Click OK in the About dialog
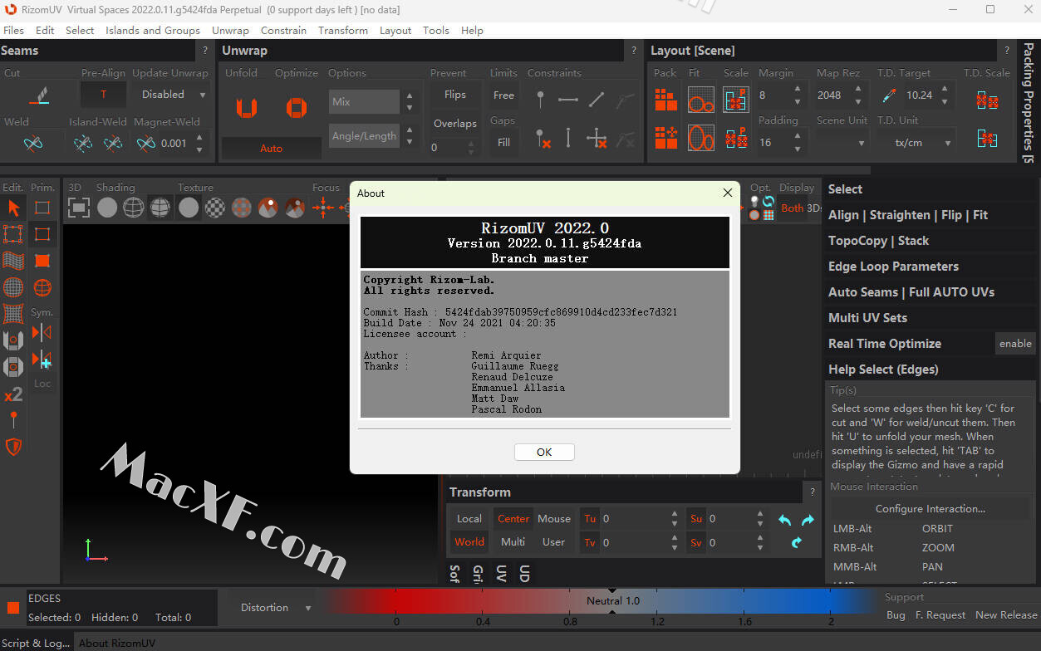The height and width of the screenshot is (651, 1041). (x=544, y=452)
